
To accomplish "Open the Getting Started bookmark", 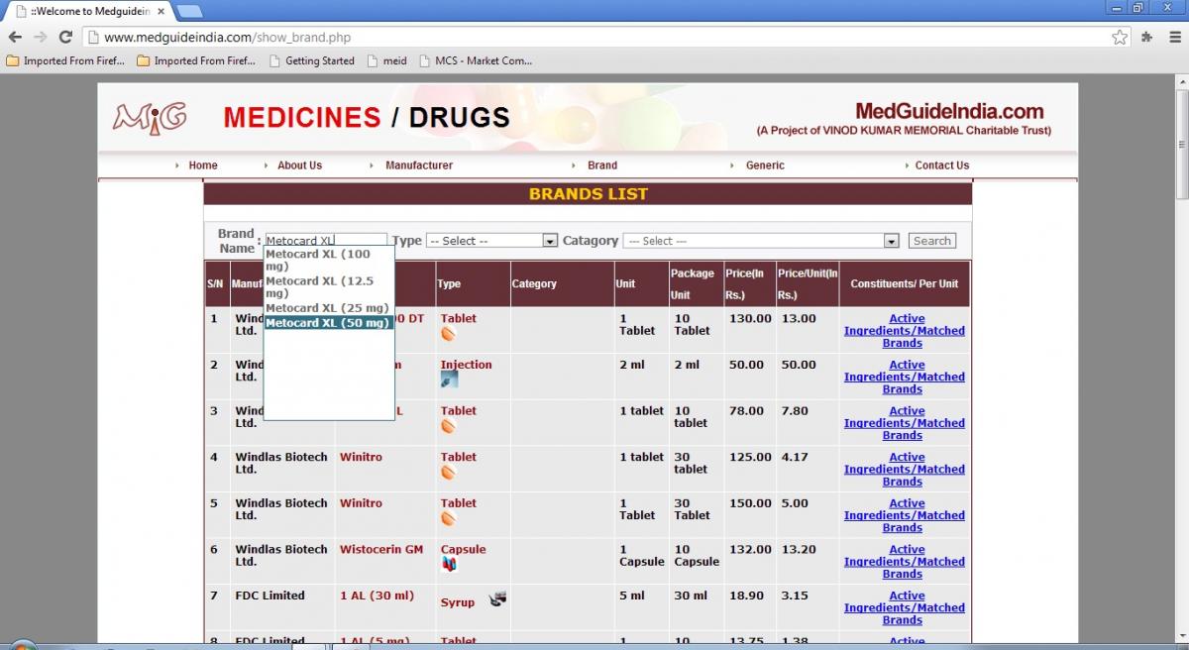I will [311, 60].
